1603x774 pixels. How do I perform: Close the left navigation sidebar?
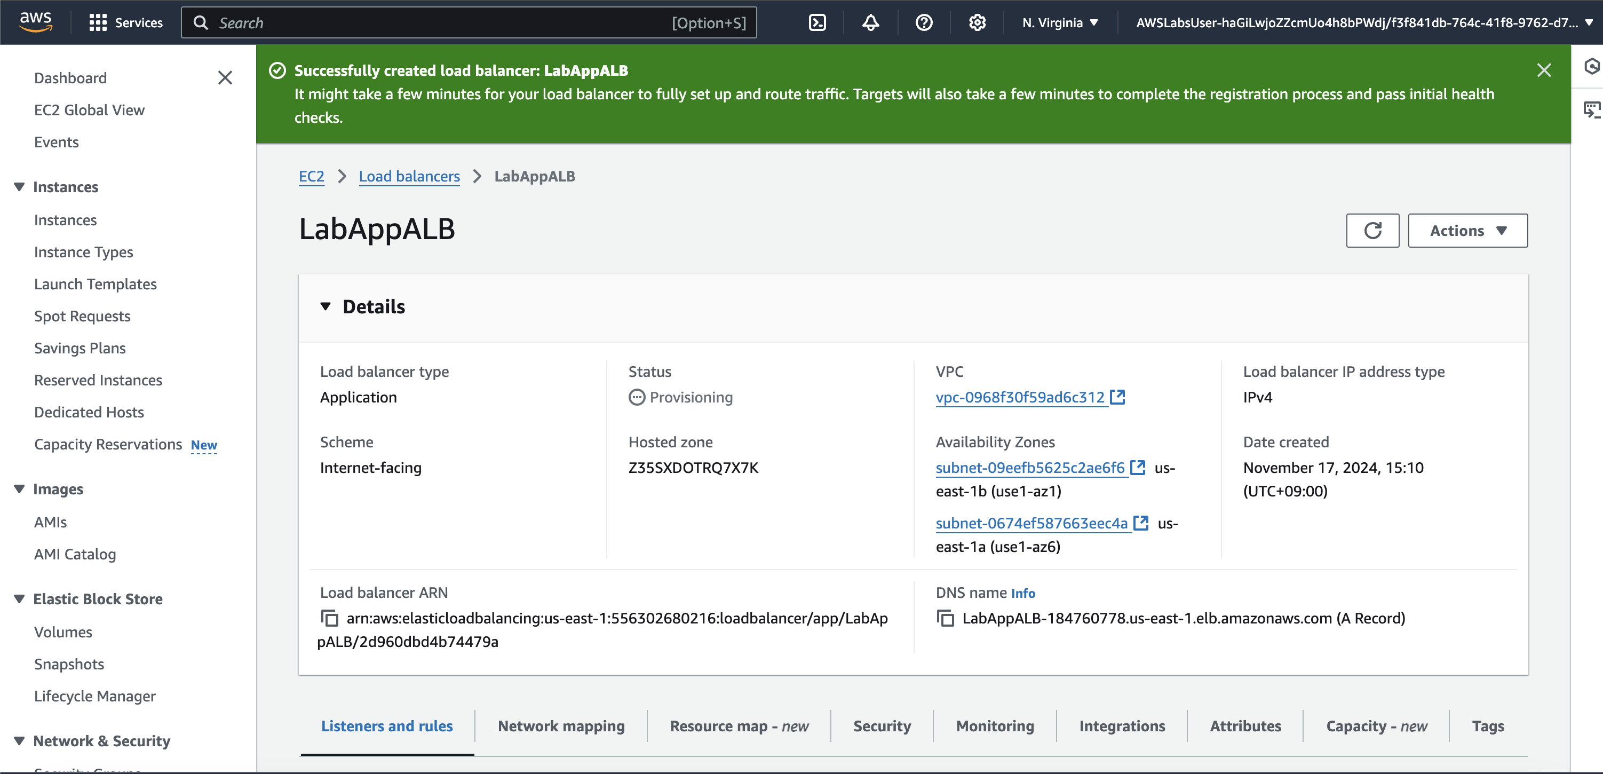pos(225,78)
